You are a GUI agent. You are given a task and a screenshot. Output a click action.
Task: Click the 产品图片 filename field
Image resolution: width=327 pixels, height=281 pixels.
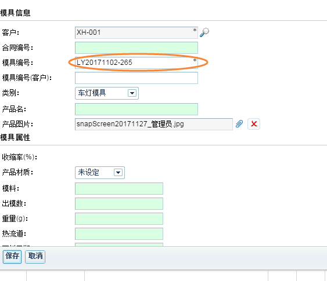154,124
